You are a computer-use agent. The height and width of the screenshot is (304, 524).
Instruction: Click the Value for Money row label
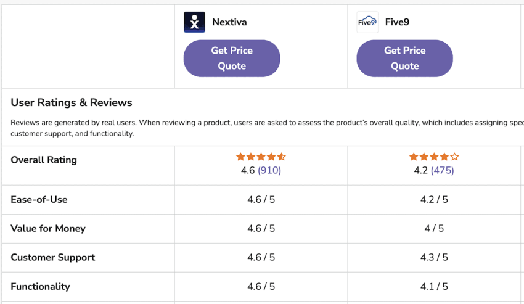(x=48, y=228)
